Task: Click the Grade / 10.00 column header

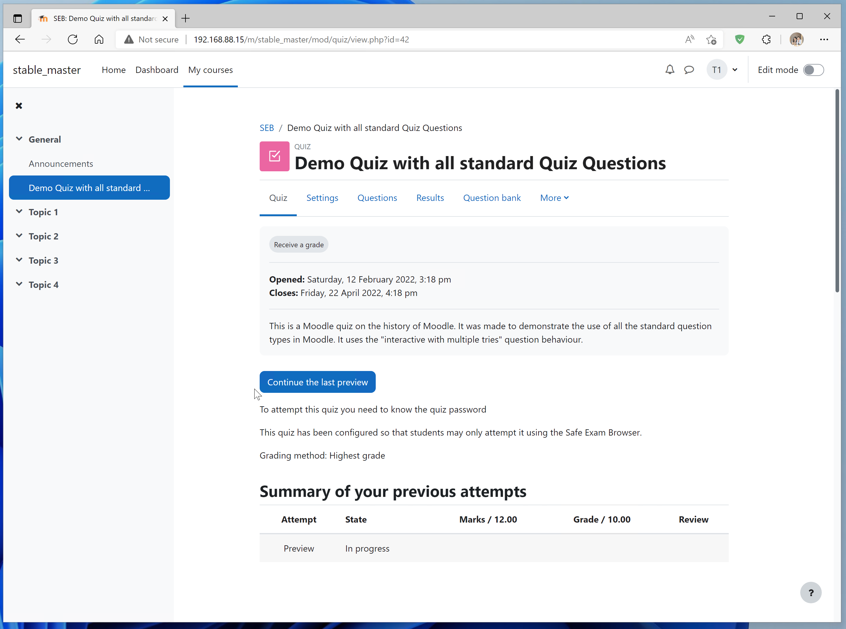Action: pos(602,519)
